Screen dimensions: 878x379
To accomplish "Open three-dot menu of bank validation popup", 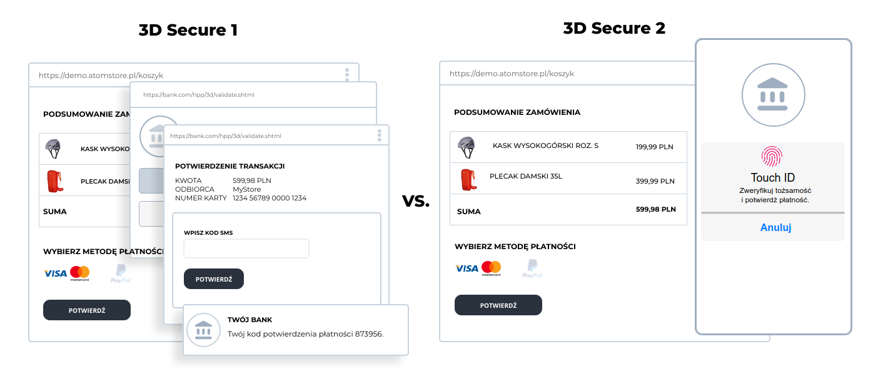I will point(379,135).
